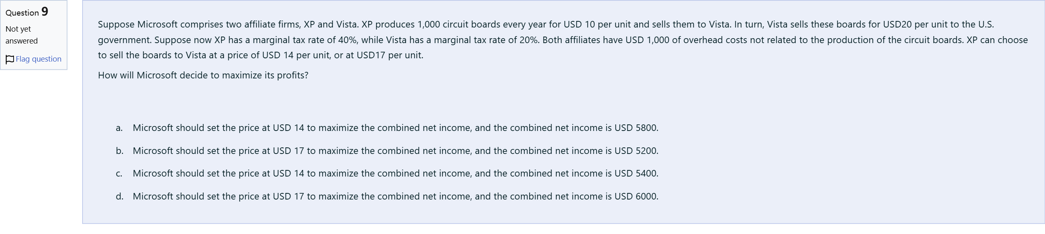Click the flag icon beside Flag question
Viewport: 1045px width, 234px height.
(x=10, y=60)
